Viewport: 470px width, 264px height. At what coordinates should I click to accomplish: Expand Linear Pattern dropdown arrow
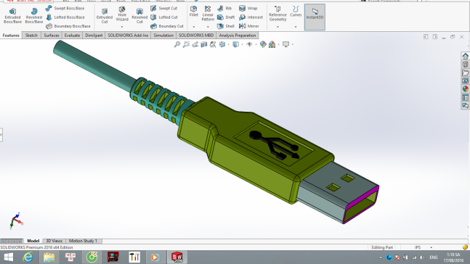[x=208, y=27]
